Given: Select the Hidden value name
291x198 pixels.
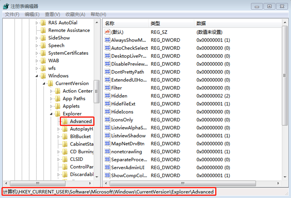Looking at the screenshot, I should point(119,96).
